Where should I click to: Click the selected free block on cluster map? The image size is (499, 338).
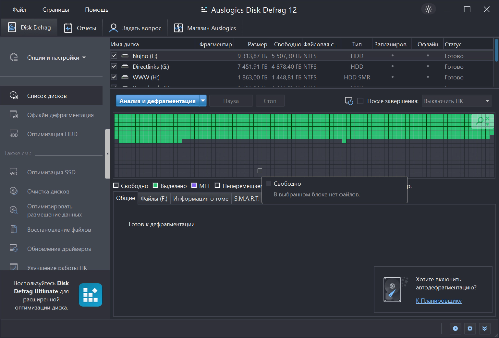(x=260, y=171)
